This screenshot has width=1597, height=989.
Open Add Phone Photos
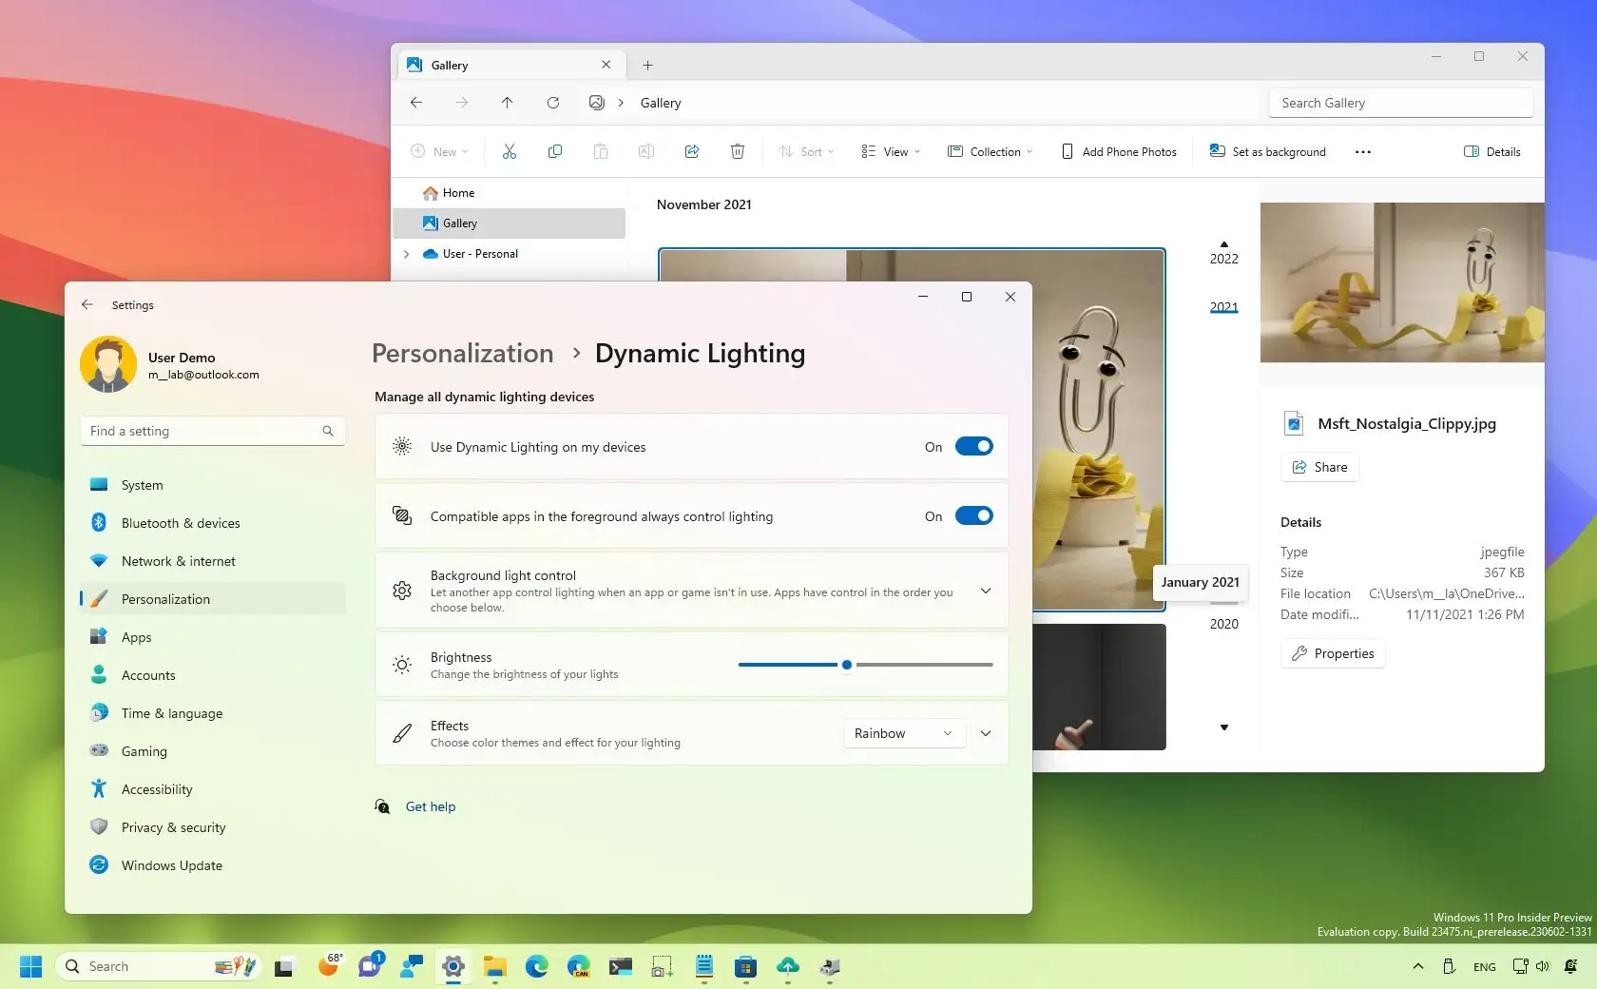click(1118, 151)
